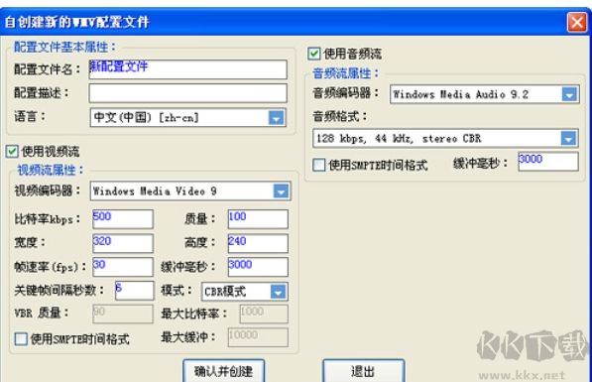Click the 配置描述 input field
Viewport: 592px width, 382px height.
[188, 93]
